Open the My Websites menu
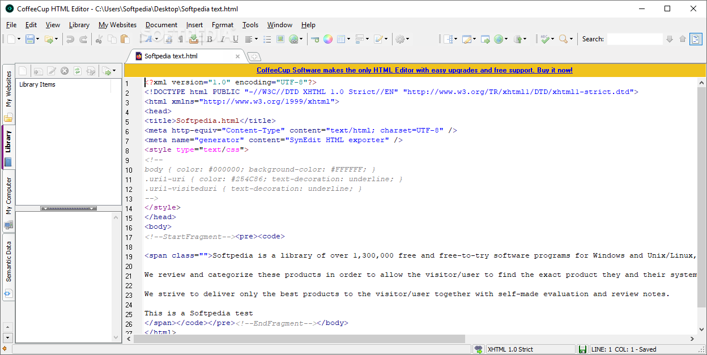 pyautogui.click(x=117, y=25)
